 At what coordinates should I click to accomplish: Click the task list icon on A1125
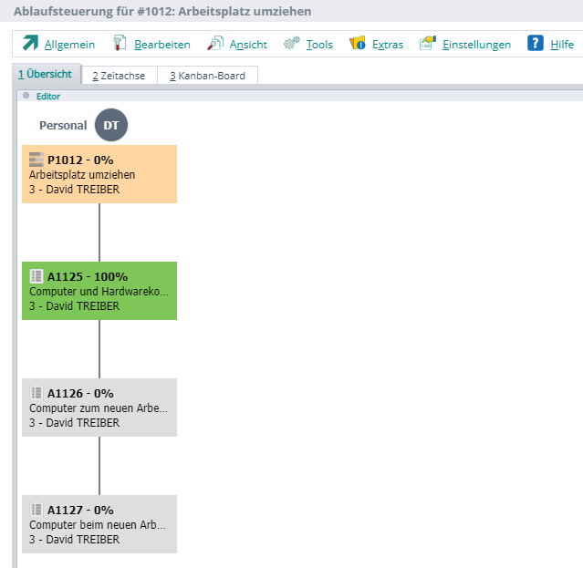tap(36, 276)
